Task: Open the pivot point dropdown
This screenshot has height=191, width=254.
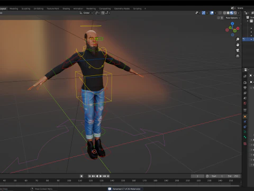Action: pos(97,13)
